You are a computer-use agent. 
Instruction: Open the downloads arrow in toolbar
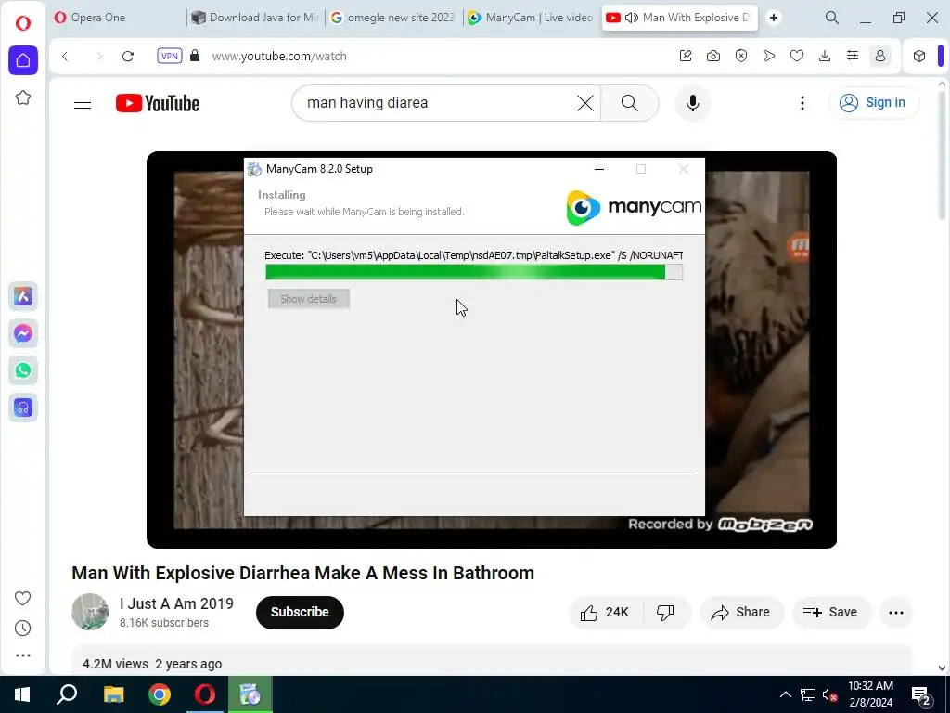pyautogui.click(x=825, y=56)
